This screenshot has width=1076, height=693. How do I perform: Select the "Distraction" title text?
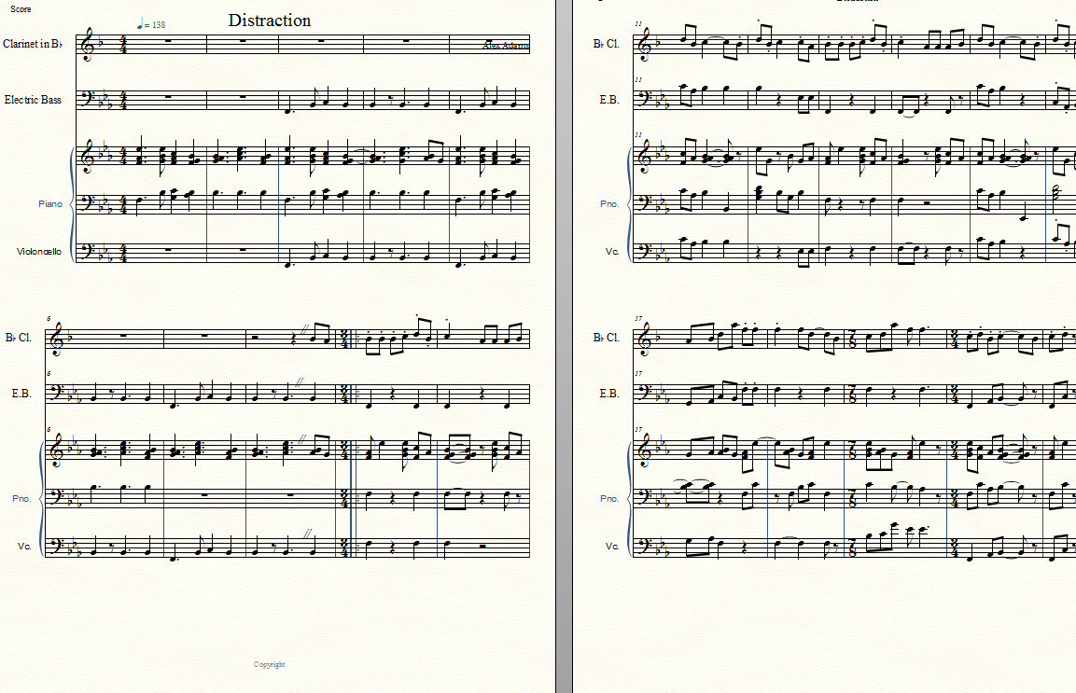(x=269, y=21)
